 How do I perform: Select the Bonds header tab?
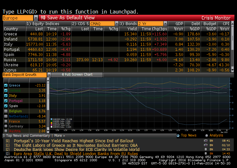(128, 24)
